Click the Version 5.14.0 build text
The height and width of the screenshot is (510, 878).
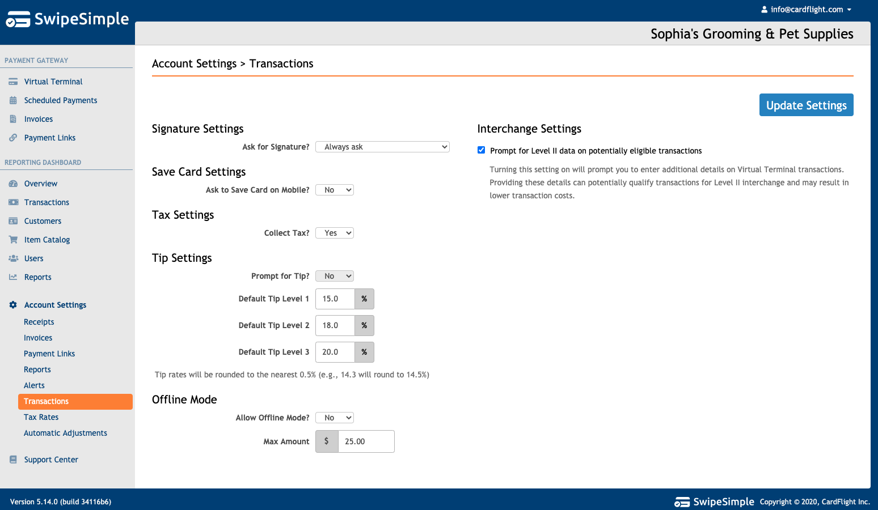coord(61,501)
